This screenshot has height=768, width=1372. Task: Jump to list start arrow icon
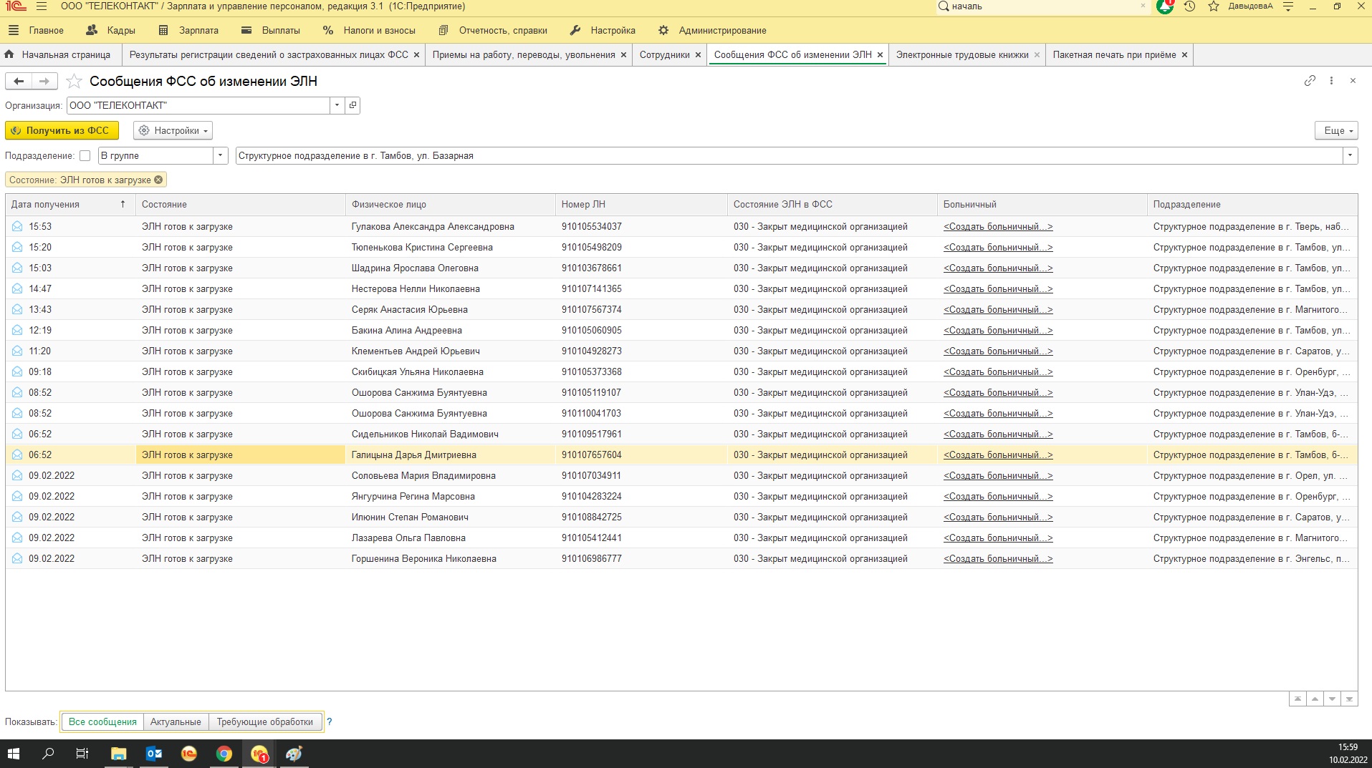tap(1297, 699)
